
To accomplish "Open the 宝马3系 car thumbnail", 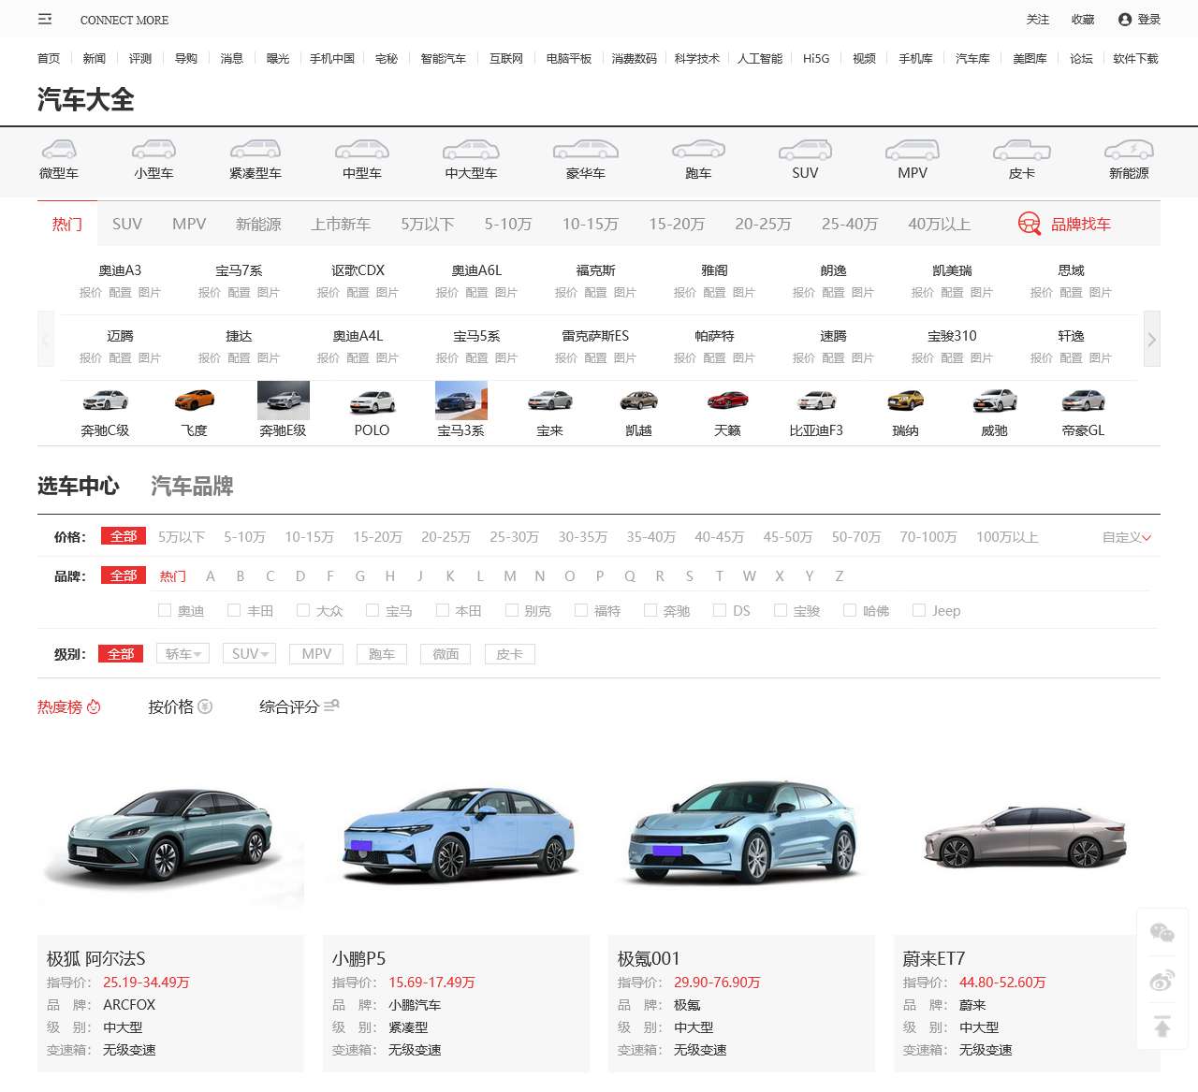I will click(461, 400).
